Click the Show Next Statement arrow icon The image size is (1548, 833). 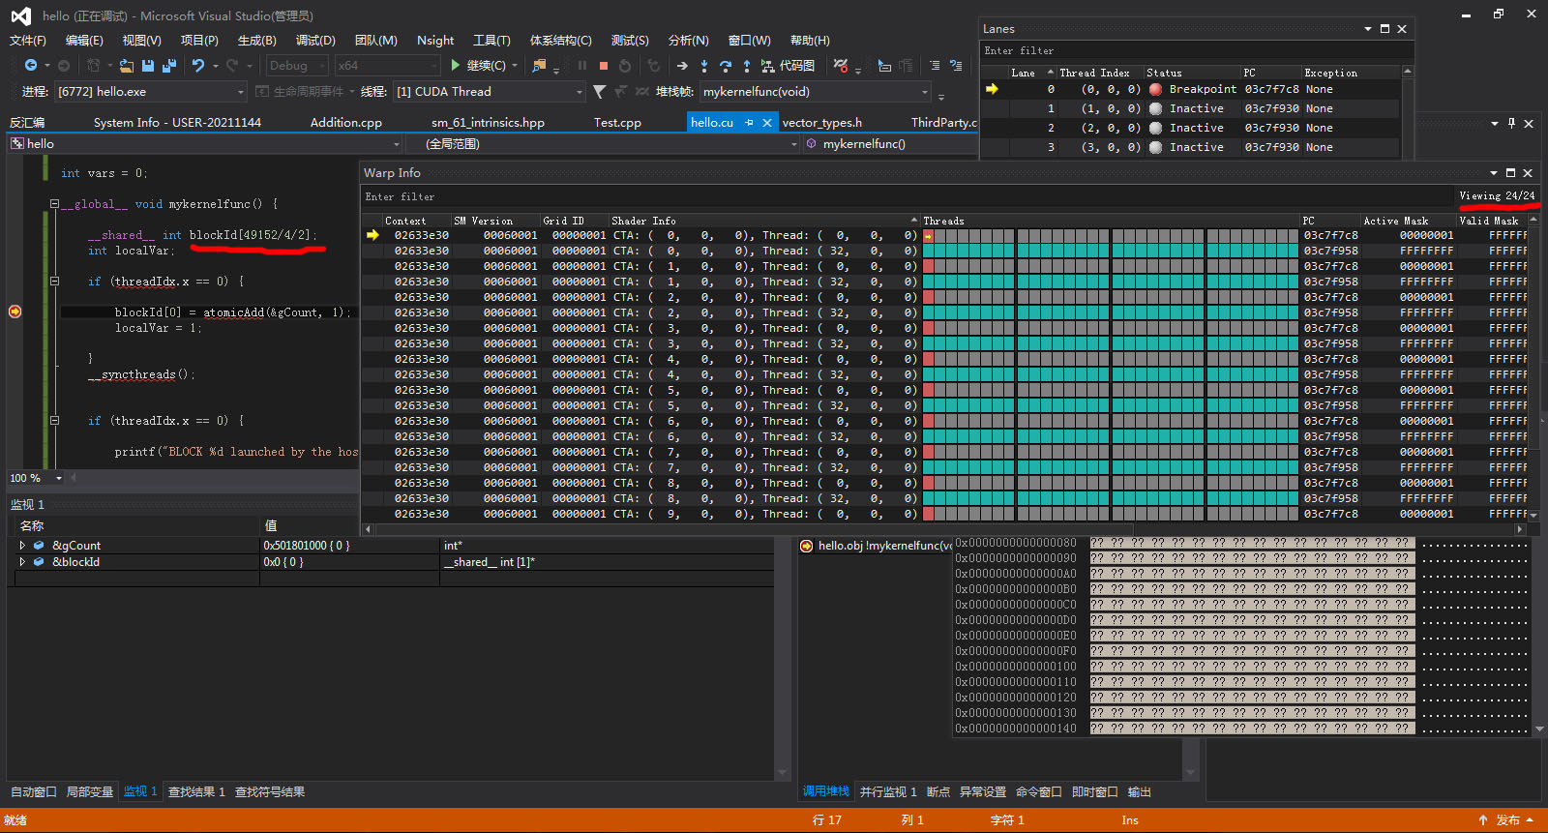(x=682, y=66)
